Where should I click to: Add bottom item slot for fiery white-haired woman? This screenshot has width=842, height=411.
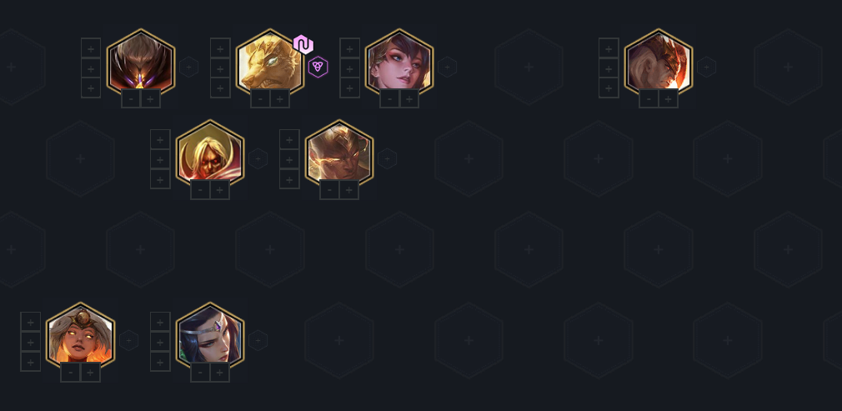pyautogui.click(x=31, y=362)
